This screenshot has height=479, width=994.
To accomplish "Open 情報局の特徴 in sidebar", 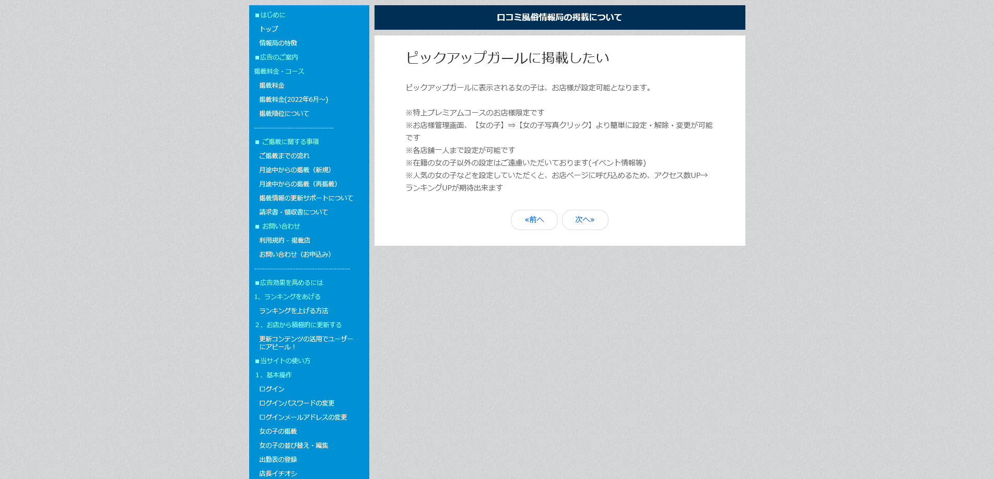I will click(278, 43).
